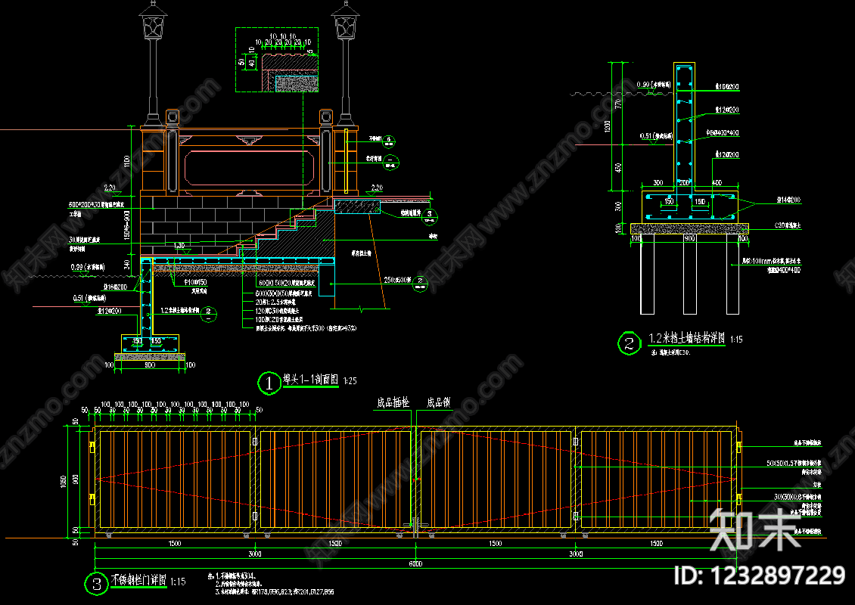This screenshot has width=855, height=605.
Task: Click the 1:15 scale beside 不锈钢栏门详图
Action: click(x=178, y=582)
